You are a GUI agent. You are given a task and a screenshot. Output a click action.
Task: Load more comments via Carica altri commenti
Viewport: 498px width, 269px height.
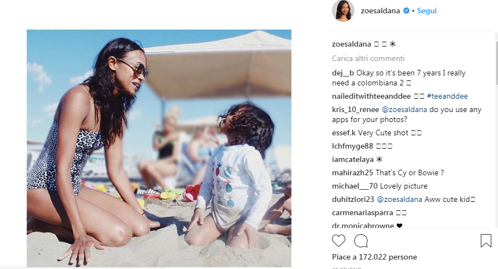[368, 58]
